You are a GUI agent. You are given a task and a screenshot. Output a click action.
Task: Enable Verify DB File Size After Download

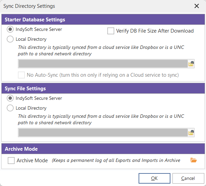[111, 31]
